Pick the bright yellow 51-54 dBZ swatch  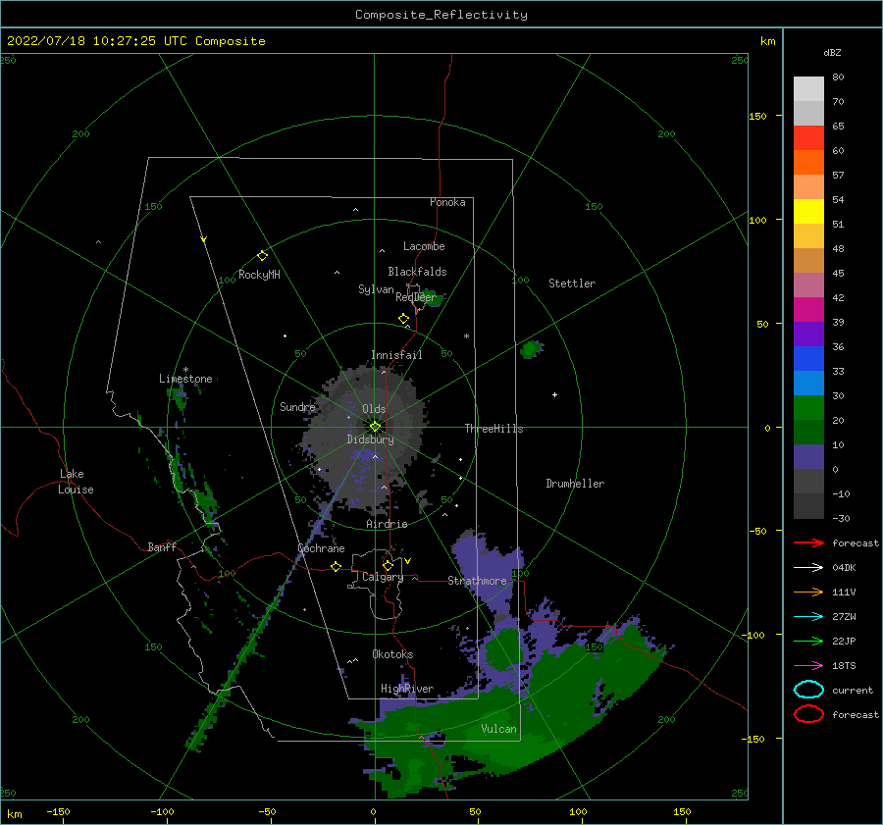[x=808, y=212]
